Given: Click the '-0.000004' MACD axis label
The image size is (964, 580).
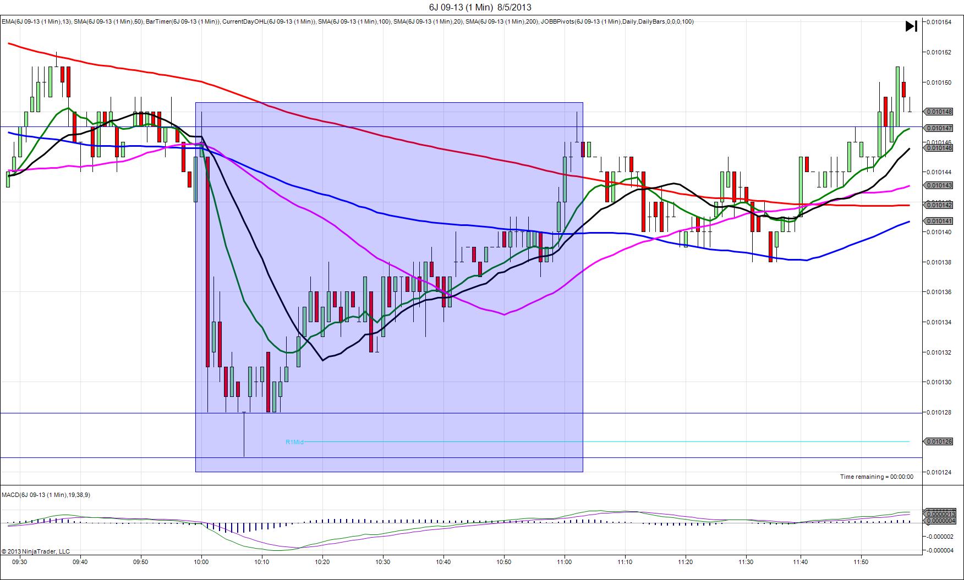Looking at the screenshot, I should coord(940,550).
